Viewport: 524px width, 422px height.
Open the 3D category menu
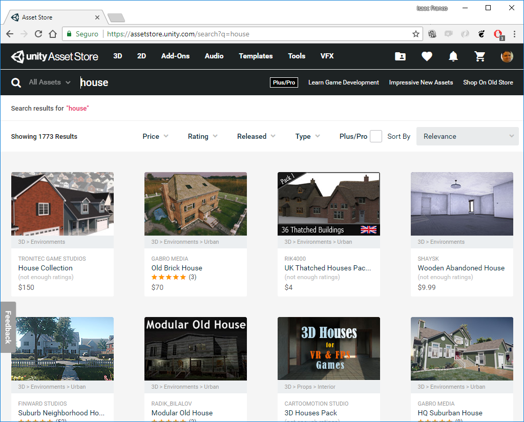[118, 56]
